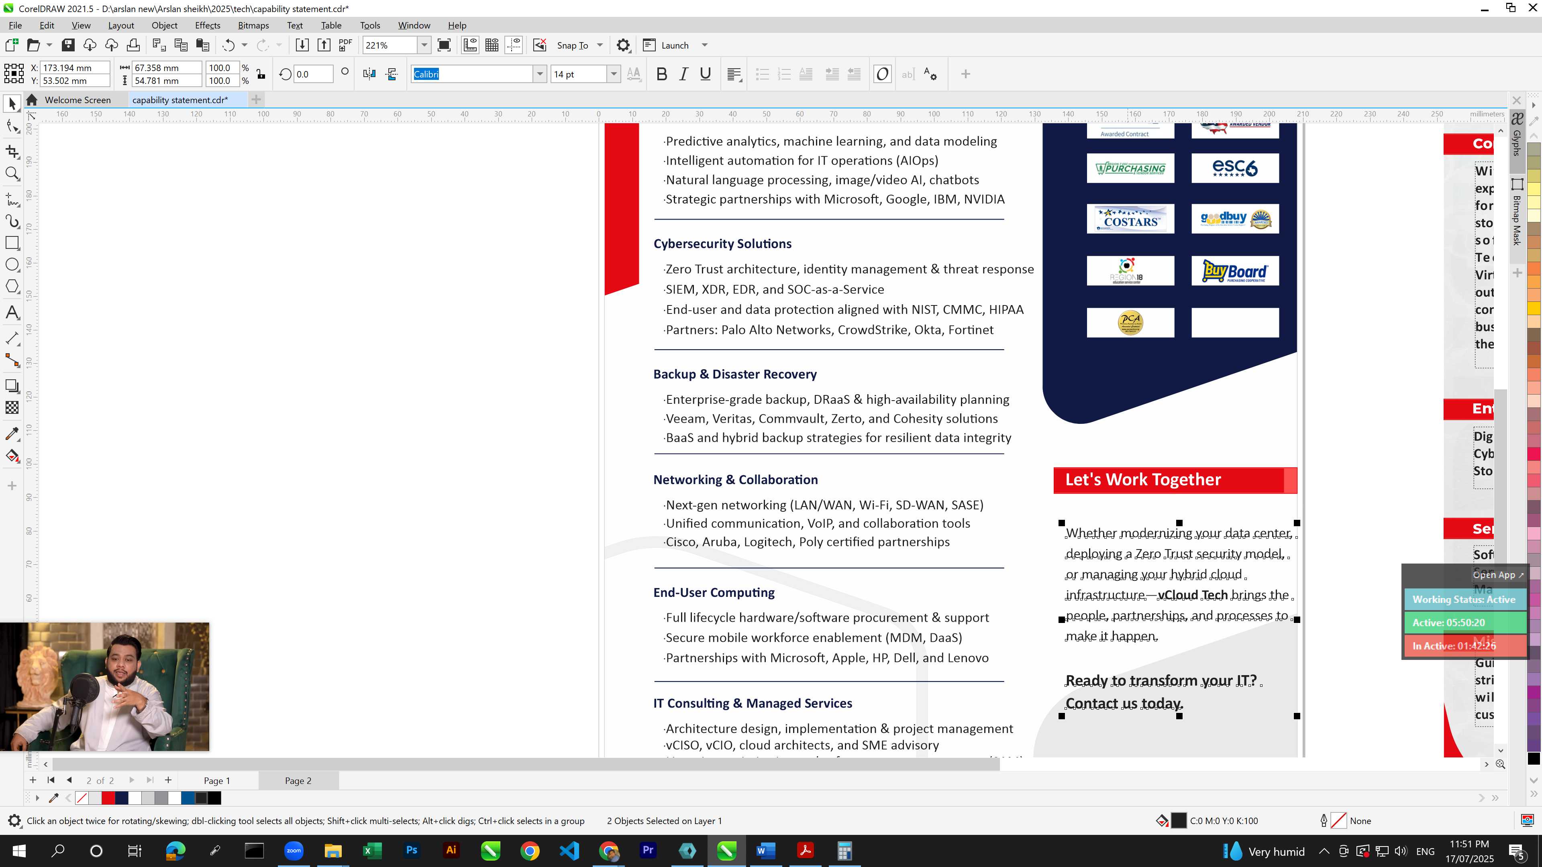Select the Transparency tool
The width and height of the screenshot is (1542, 867).
(12, 408)
